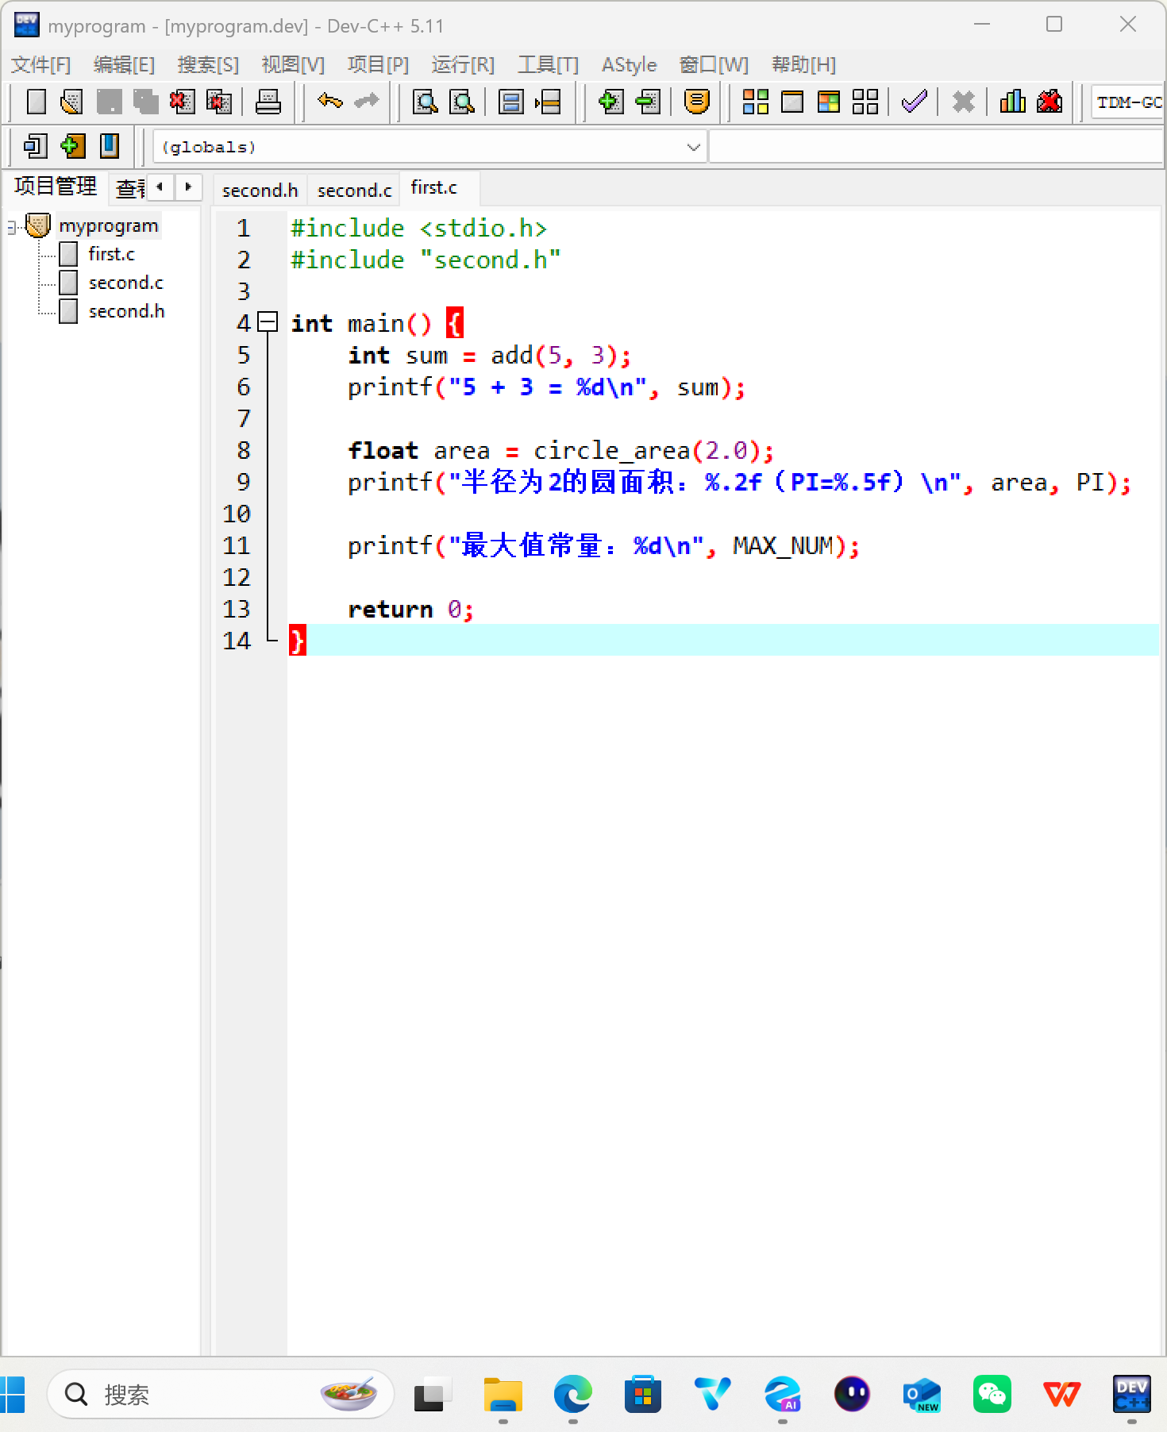Compile the project with the four-squares icon
1167x1432 pixels.
(755, 102)
